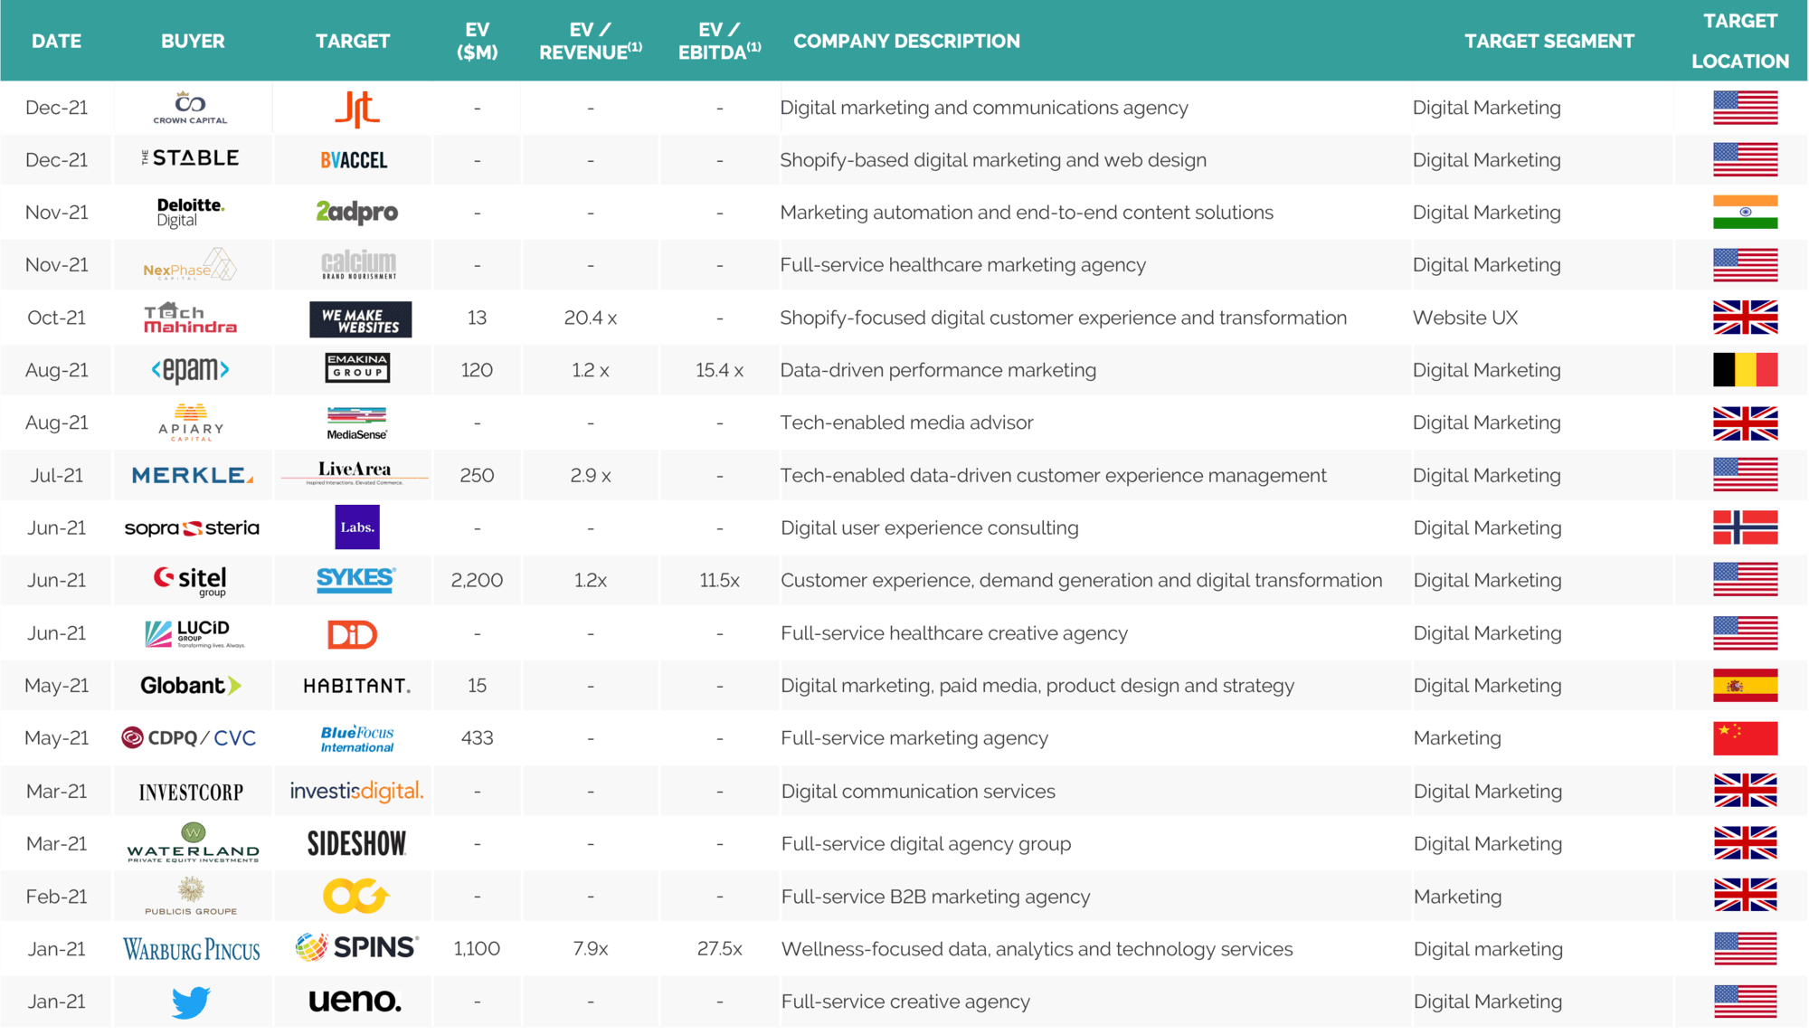Click the purple Labs. logo
This screenshot has width=1809, height=1035.
(x=357, y=527)
